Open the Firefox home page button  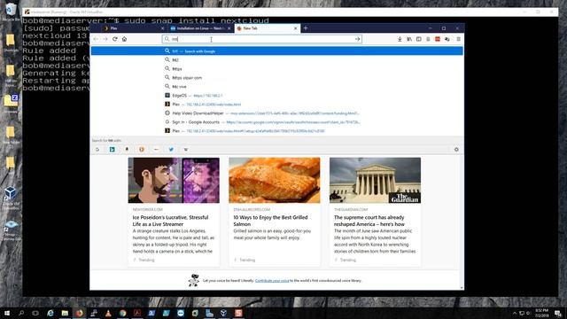[x=124, y=39]
